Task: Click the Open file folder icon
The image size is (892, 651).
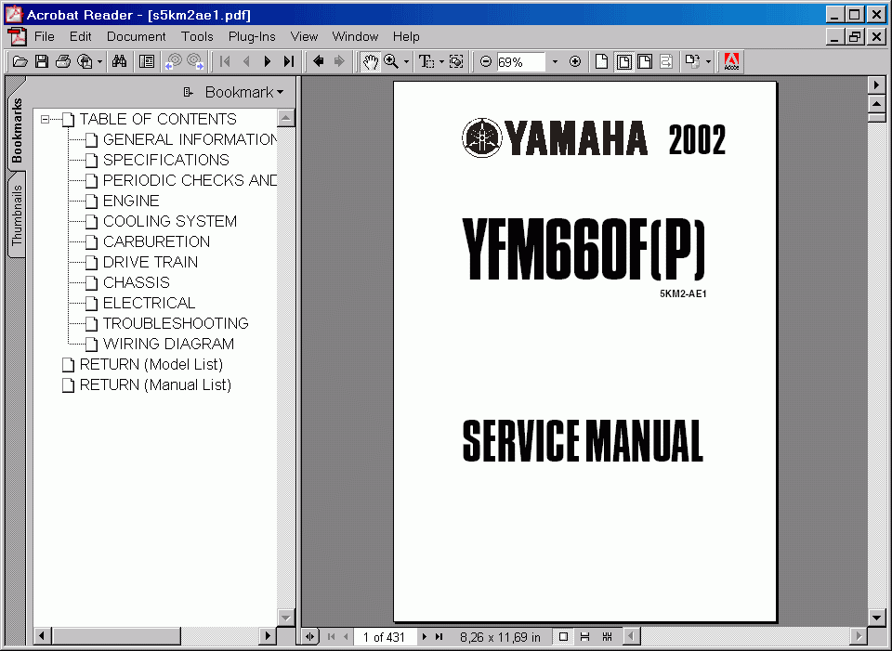Action: coord(20,62)
